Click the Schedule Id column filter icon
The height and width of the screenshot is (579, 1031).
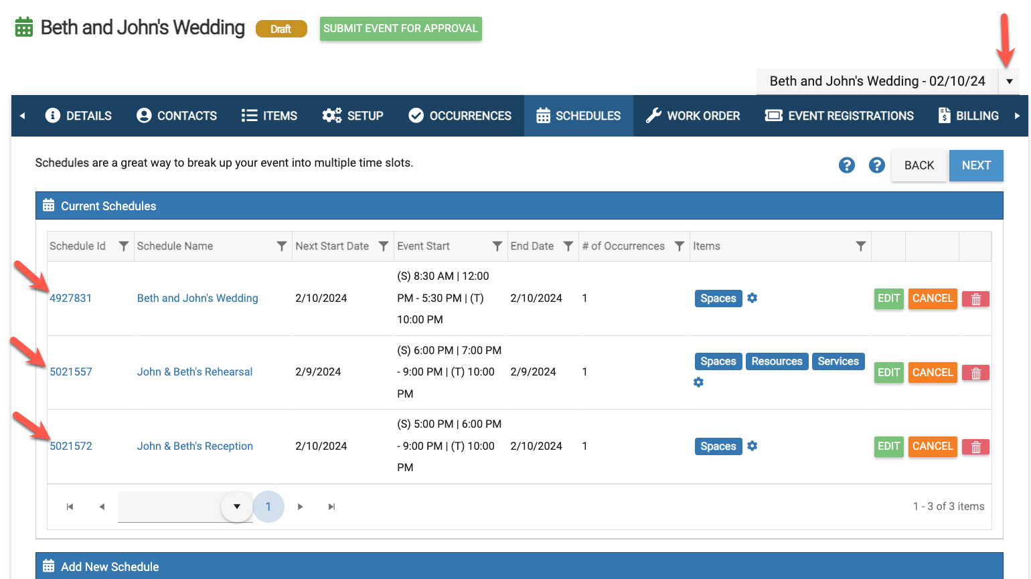123,246
